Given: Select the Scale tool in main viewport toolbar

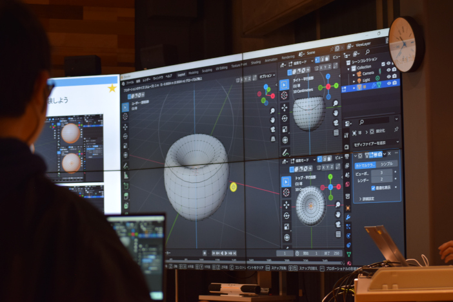Looking at the screenshot, I should [x=126, y=146].
